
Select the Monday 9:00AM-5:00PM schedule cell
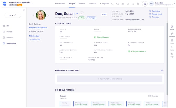(x=81, y=104)
